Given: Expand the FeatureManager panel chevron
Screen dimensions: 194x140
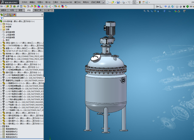Looking at the screenshot, I should 42,15.
